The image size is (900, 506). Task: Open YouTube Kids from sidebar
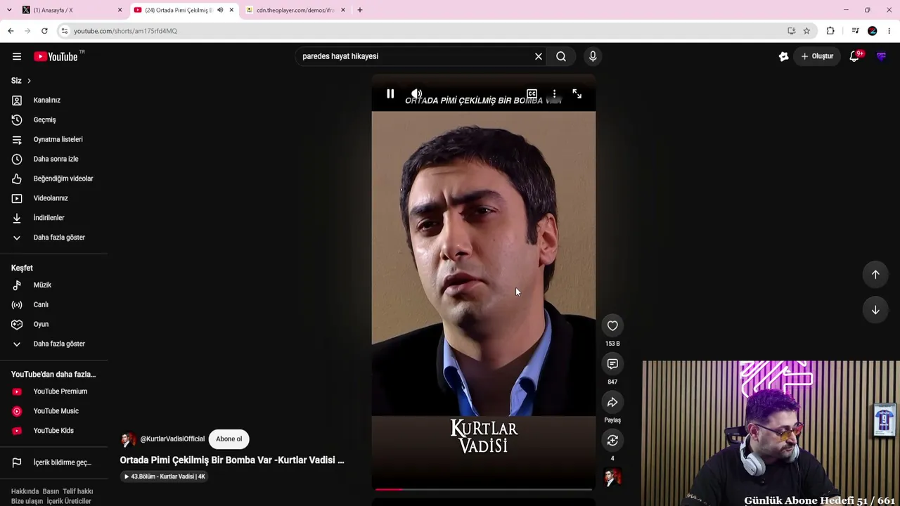click(x=54, y=431)
